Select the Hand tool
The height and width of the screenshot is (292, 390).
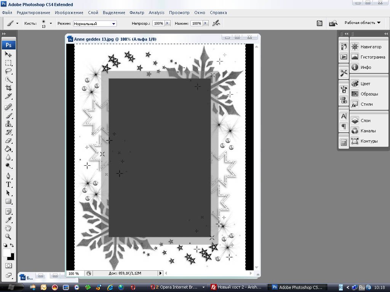(8, 228)
